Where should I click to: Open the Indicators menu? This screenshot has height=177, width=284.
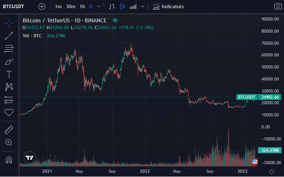pos(168,7)
